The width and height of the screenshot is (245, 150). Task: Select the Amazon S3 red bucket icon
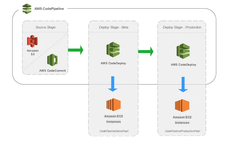point(32,41)
